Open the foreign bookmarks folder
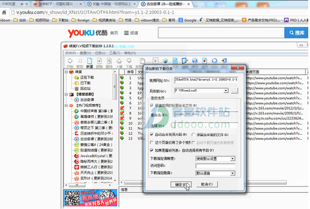Viewport: 310px width, 209px height. pyautogui.click(x=81, y=20)
